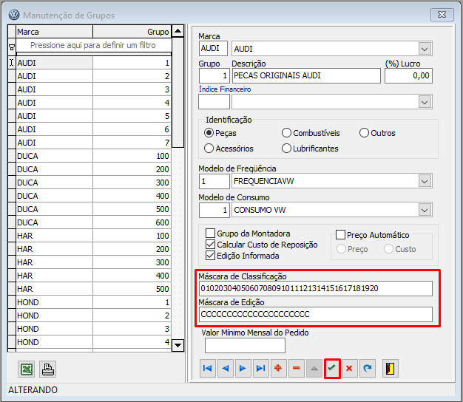
Task: Export the group list to Excel
Action: (27, 369)
